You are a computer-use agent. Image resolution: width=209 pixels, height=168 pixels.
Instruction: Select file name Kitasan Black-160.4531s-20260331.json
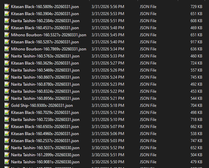pos(45,28)
